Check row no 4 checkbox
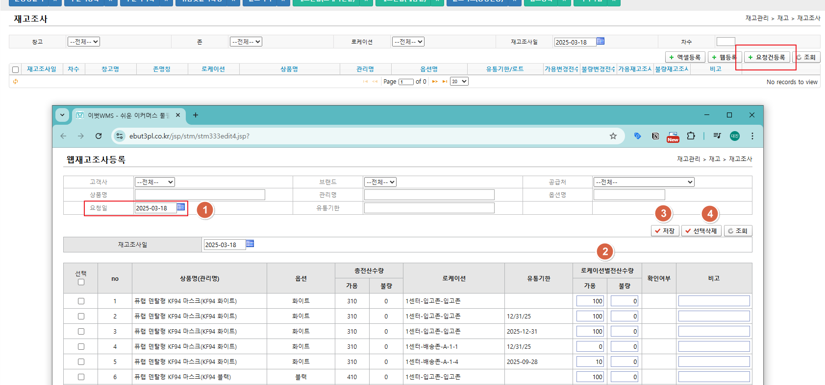Image resolution: width=825 pixels, height=385 pixels. tap(81, 347)
